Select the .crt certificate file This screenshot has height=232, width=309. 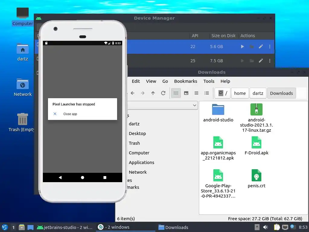coord(256,179)
